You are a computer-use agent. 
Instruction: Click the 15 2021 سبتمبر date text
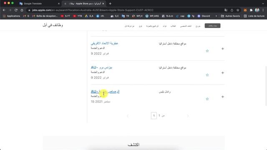[101, 102]
